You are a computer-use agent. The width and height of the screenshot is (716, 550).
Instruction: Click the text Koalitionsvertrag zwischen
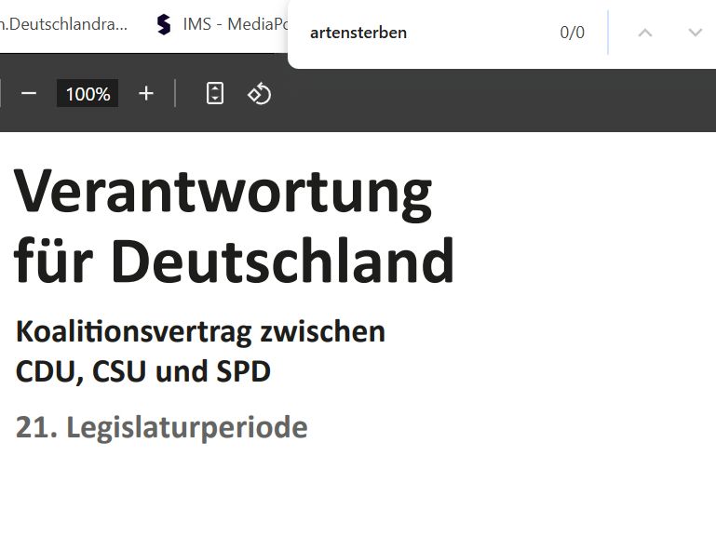(200, 332)
